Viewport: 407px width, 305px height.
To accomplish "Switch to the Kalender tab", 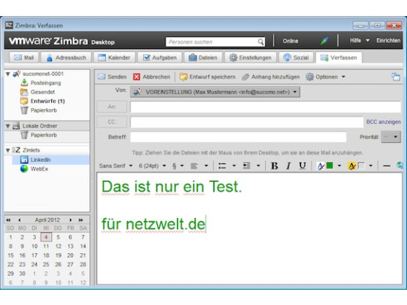I will coord(114,58).
